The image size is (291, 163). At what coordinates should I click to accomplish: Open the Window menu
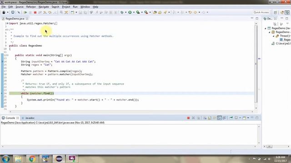pyautogui.click(x=85, y=7)
